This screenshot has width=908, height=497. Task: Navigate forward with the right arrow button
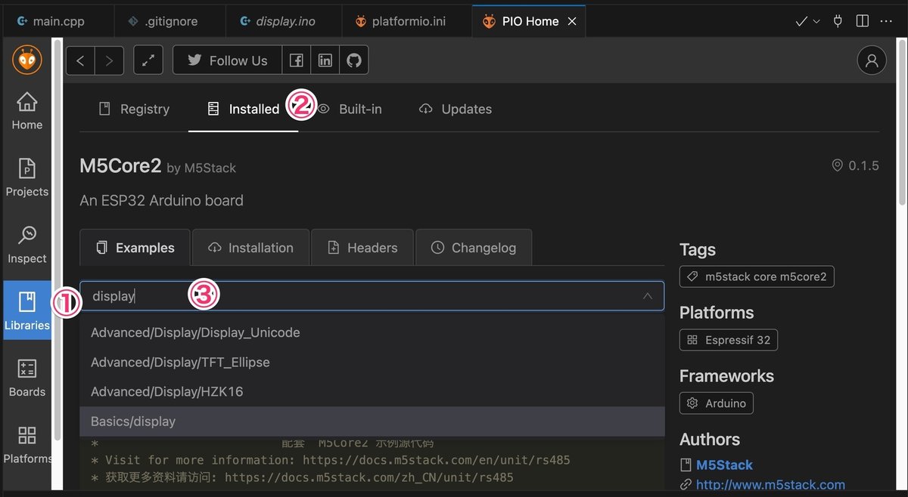coord(109,60)
